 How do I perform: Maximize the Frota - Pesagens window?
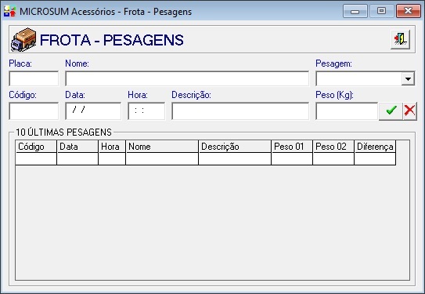point(382,11)
